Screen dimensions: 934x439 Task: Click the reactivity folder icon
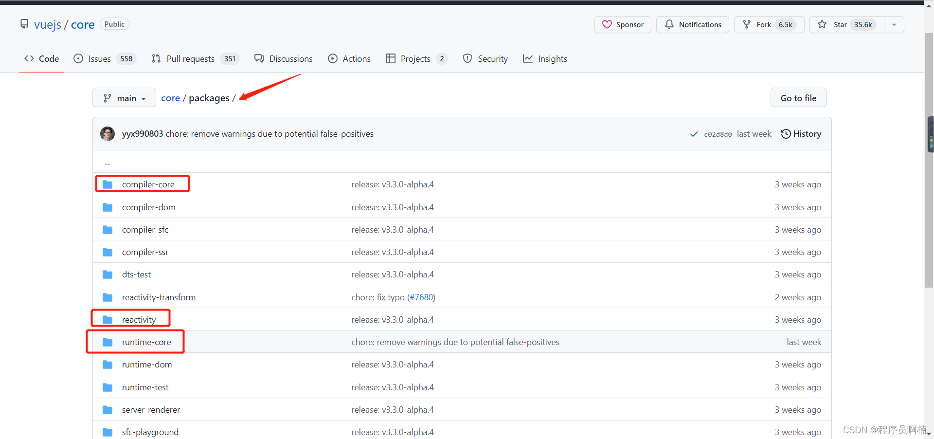[108, 320]
